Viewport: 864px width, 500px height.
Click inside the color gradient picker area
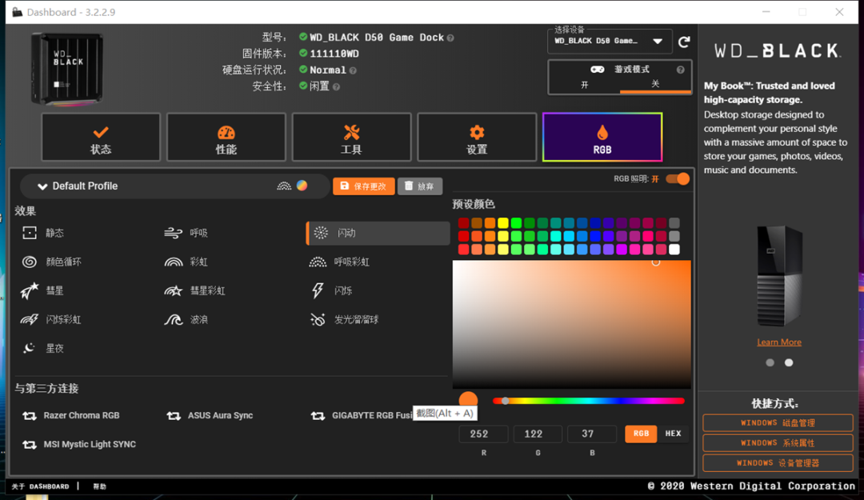[571, 324]
